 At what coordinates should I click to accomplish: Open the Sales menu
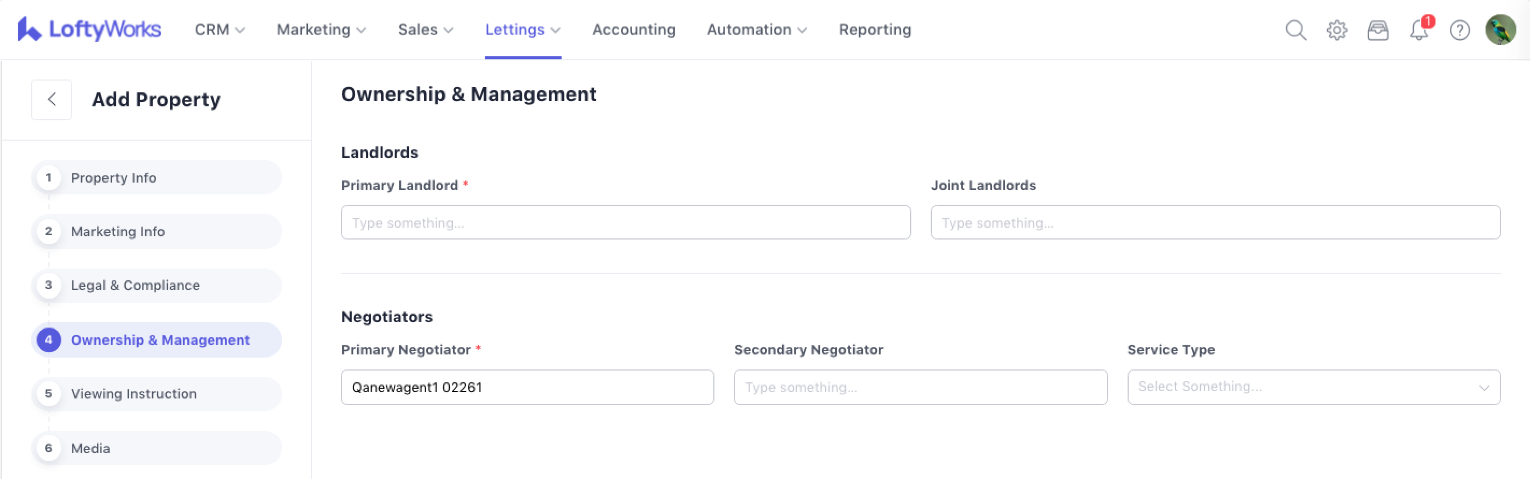425,30
